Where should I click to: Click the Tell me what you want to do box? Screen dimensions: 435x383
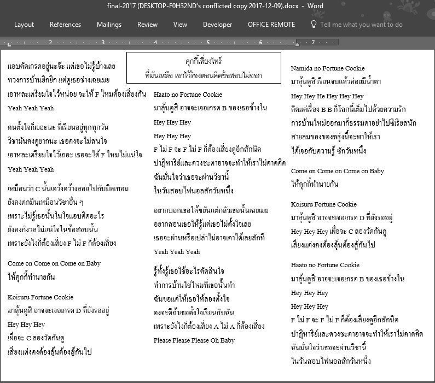click(x=361, y=25)
